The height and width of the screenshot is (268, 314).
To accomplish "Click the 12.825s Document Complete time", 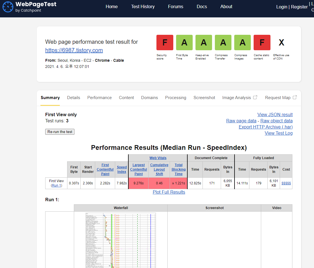I will click(x=195, y=183).
